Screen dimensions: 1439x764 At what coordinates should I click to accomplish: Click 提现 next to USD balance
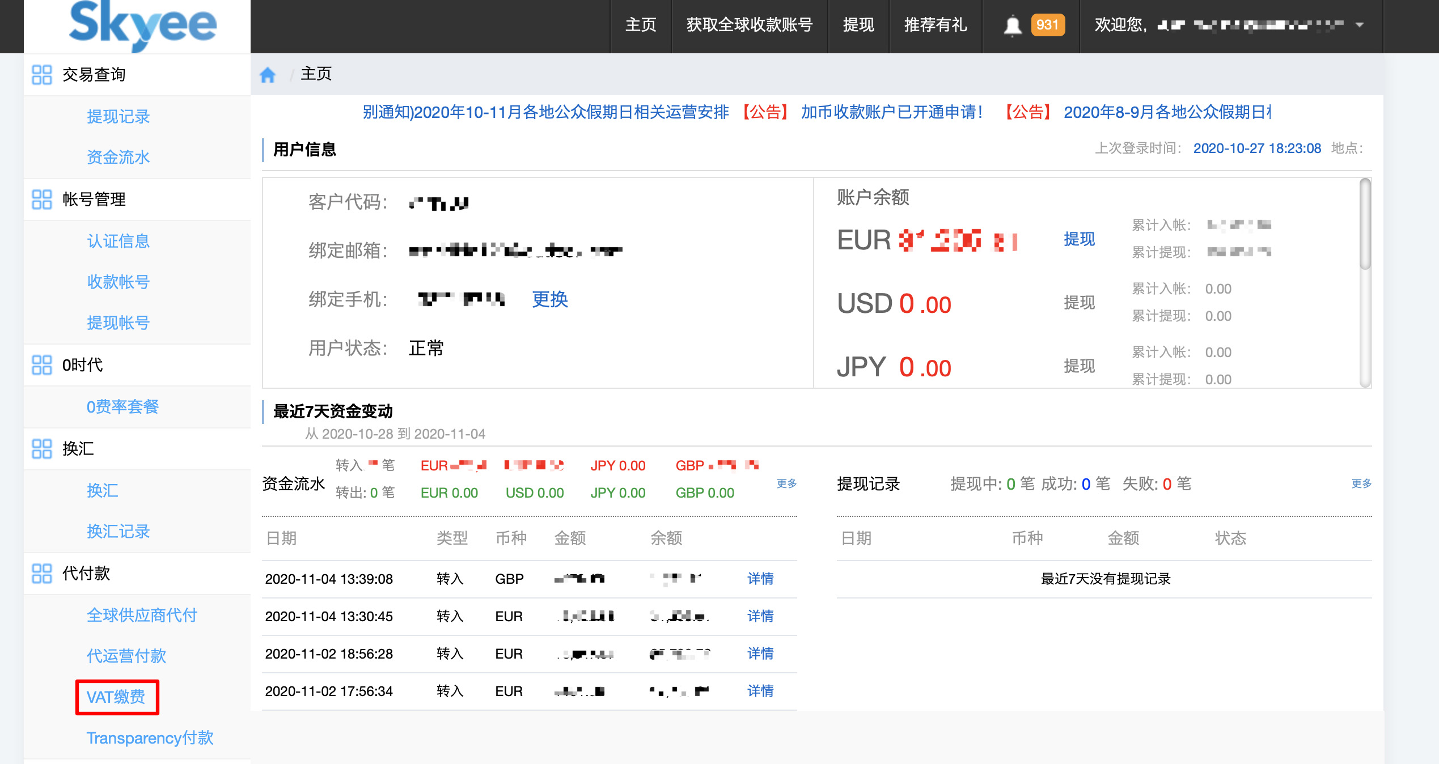[x=1079, y=303]
